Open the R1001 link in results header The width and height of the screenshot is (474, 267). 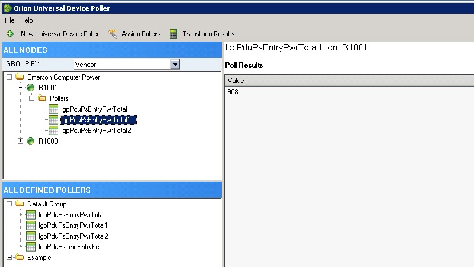[355, 47]
